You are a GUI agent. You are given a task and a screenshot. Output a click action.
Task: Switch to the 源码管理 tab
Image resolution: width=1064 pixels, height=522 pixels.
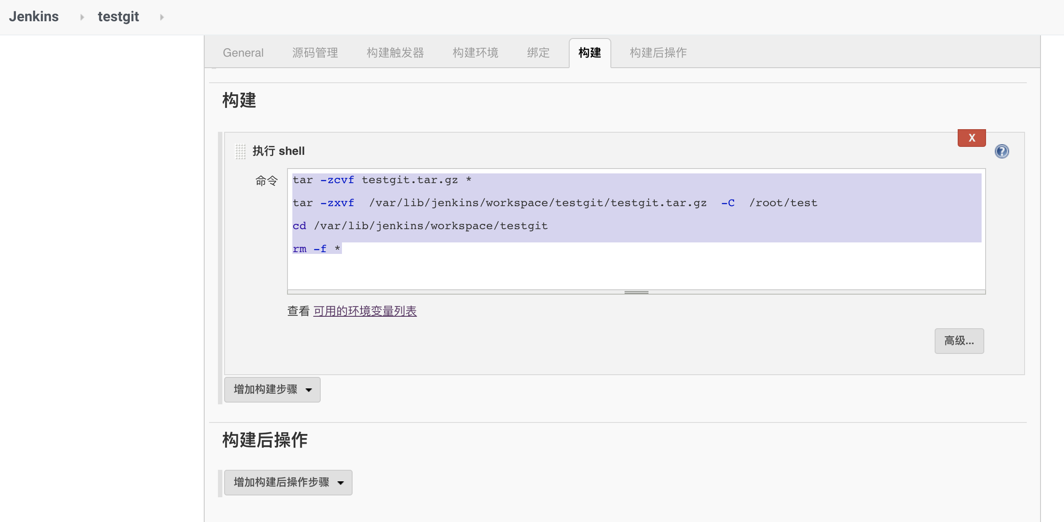[315, 53]
